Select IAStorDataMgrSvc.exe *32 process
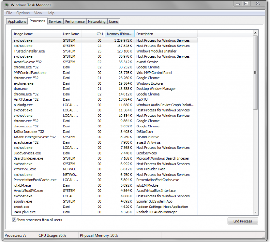Image resolution: width=270 pixels, height=242 pixels. tap(105, 137)
